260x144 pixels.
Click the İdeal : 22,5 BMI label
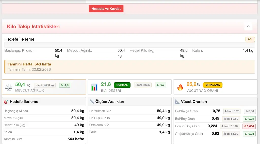point(143,85)
